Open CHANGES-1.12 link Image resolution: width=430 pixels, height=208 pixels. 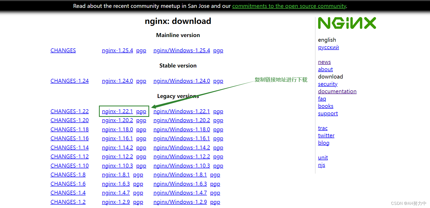point(69,157)
